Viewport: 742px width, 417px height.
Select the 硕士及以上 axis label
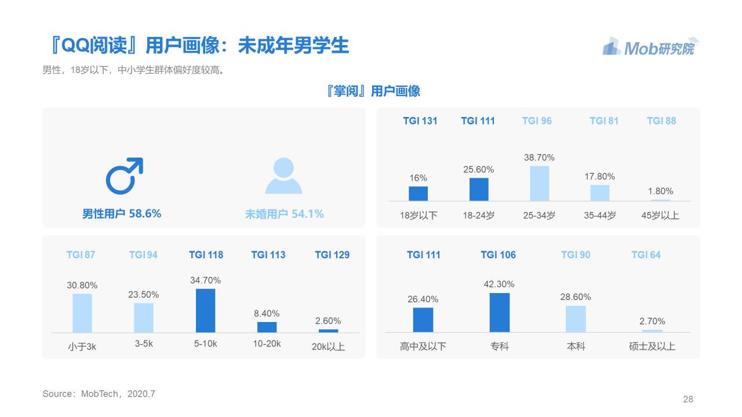652,346
